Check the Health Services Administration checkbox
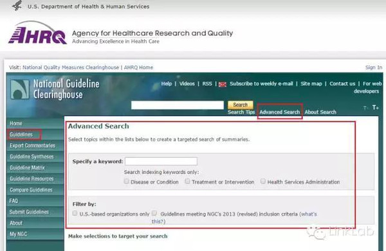This screenshot has height=251, width=386. click(263, 181)
